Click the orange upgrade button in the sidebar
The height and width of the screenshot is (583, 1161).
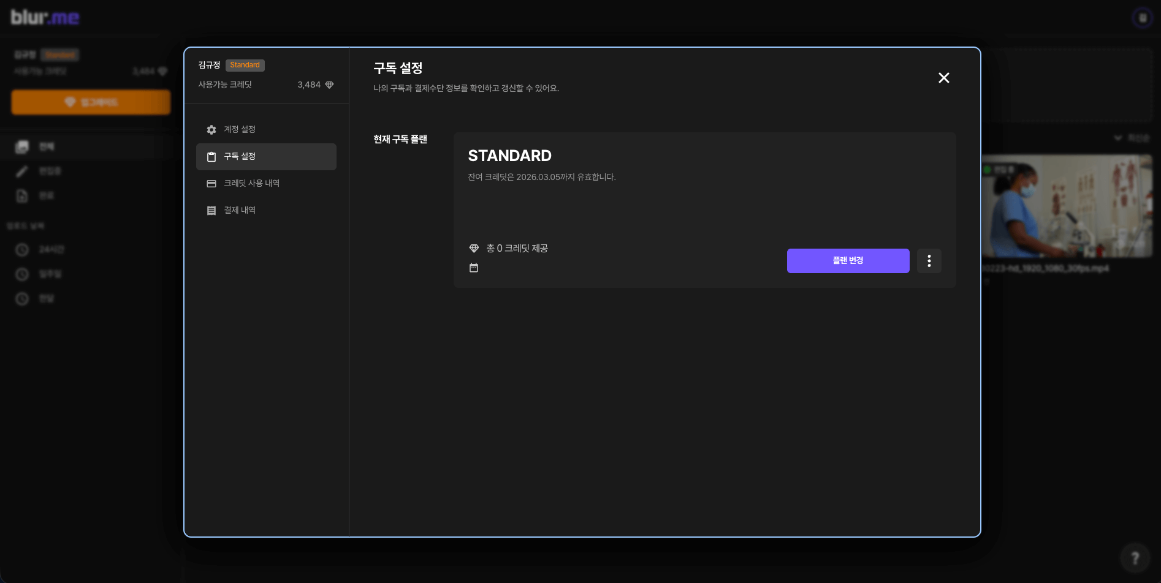click(x=91, y=102)
